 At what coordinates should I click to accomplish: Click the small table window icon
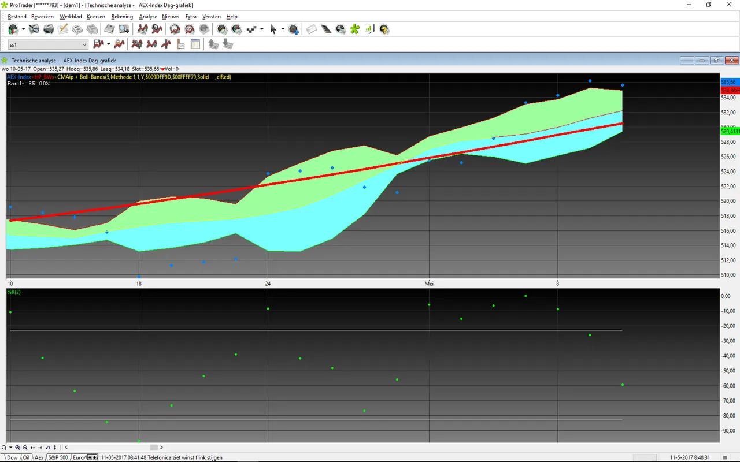[195, 44]
